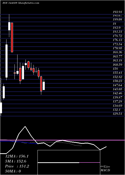
Task: Select the 193.91 price label
Action: click(x=117, y=12)
